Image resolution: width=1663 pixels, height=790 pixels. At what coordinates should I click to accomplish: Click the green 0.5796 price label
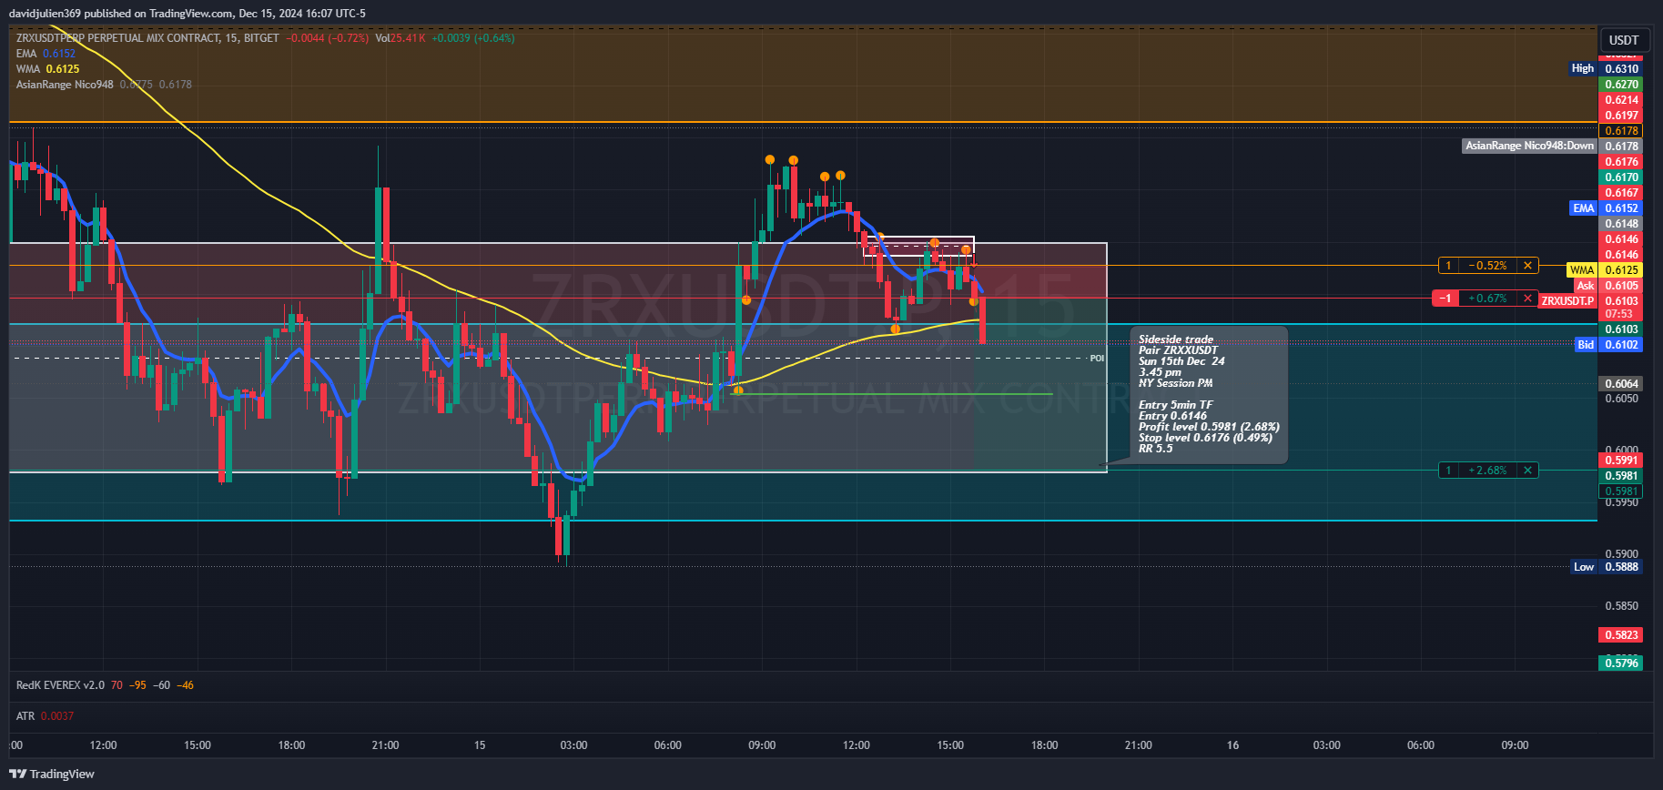(1621, 663)
